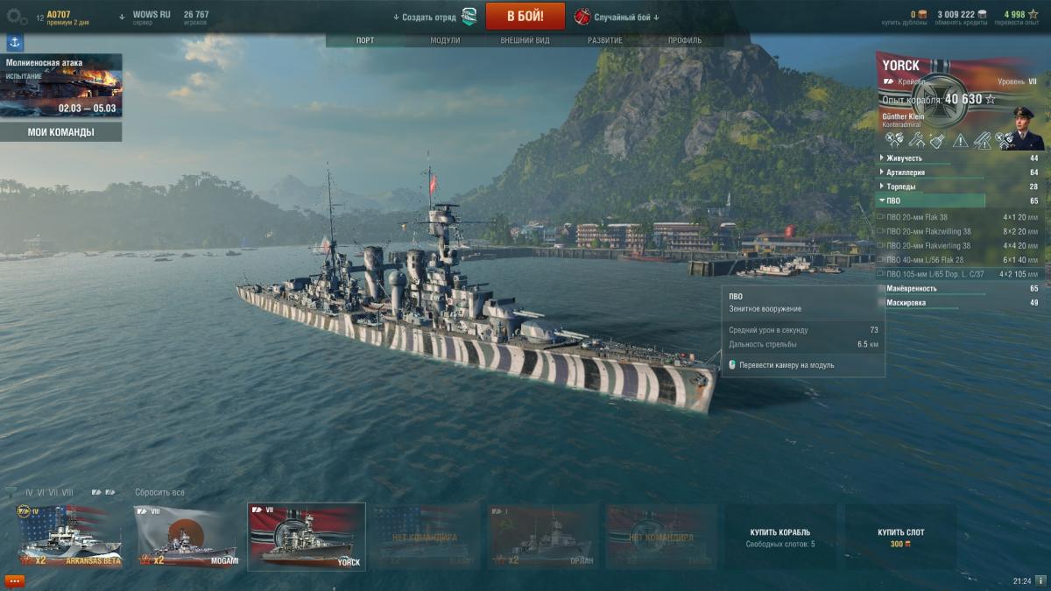Click the info icon near the clock
This screenshot has width=1051, height=591.
(x=1040, y=580)
